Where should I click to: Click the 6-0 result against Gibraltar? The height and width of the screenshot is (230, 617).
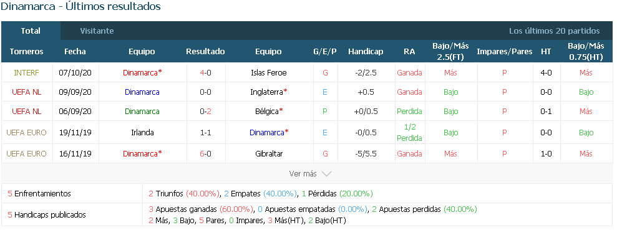[x=205, y=154]
